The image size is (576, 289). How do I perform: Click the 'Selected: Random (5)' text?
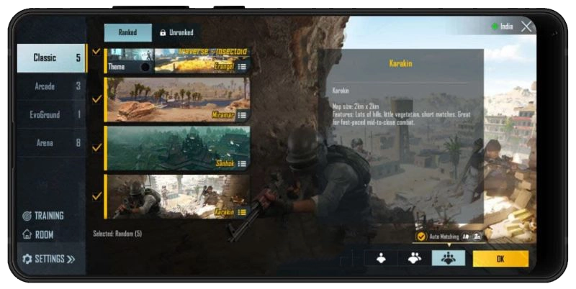[x=117, y=234]
